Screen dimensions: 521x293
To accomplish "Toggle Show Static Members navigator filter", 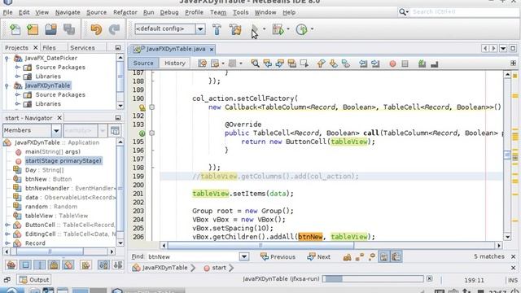I will [40, 265].
